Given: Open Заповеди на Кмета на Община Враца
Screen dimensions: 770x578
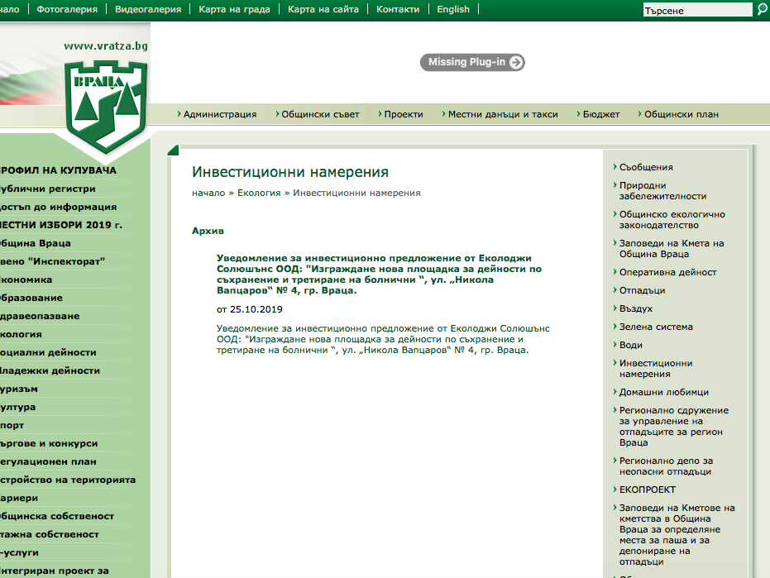Looking at the screenshot, I should pyautogui.click(x=672, y=249).
